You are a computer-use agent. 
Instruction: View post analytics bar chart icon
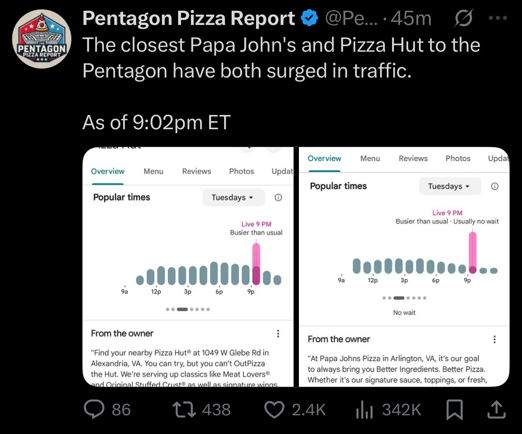364,409
